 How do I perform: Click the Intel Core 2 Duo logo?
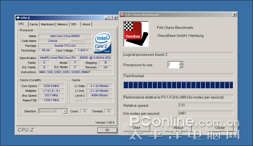(x=102, y=43)
